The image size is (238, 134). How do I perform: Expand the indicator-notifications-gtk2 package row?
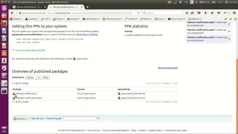coord(14,98)
